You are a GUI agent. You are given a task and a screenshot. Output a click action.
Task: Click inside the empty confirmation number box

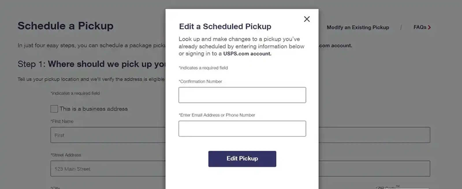242,95
